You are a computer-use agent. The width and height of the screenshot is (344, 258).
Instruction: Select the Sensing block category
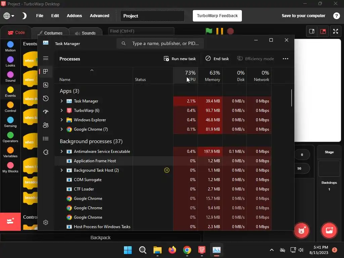click(10, 122)
